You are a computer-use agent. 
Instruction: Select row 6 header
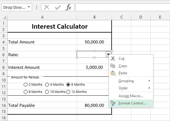point(4,55)
